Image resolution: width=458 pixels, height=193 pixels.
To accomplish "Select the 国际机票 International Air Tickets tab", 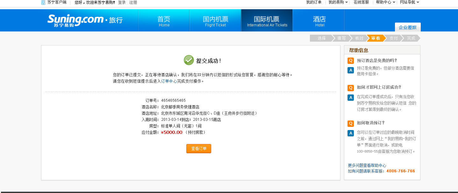I will tap(267, 21).
